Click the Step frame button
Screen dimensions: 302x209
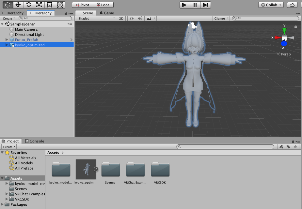click(205, 5)
